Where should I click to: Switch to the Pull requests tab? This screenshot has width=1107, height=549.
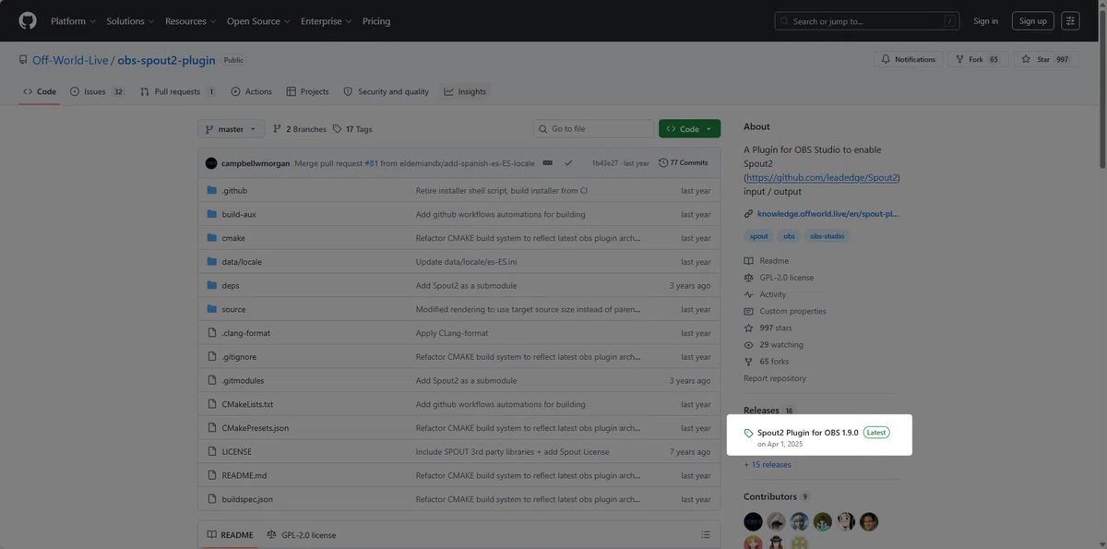pos(177,91)
